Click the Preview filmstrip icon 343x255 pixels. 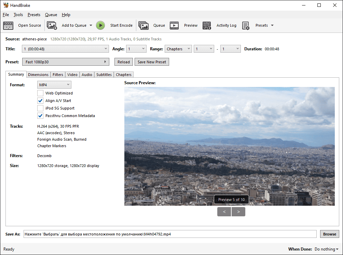(x=174, y=25)
